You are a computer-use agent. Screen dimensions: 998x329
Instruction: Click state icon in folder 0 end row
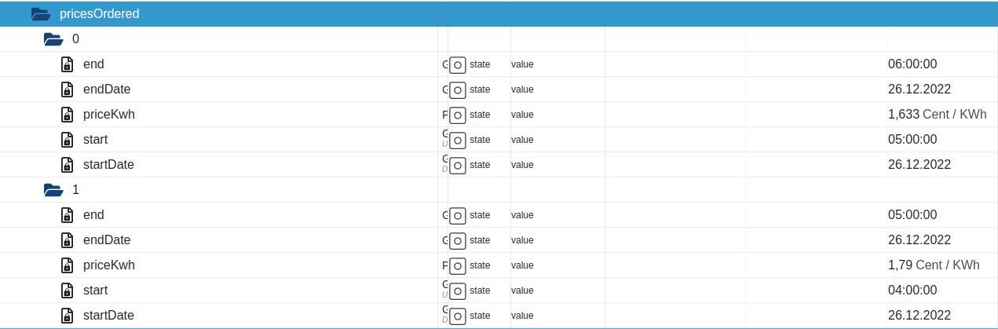pyautogui.click(x=457, y=64)
